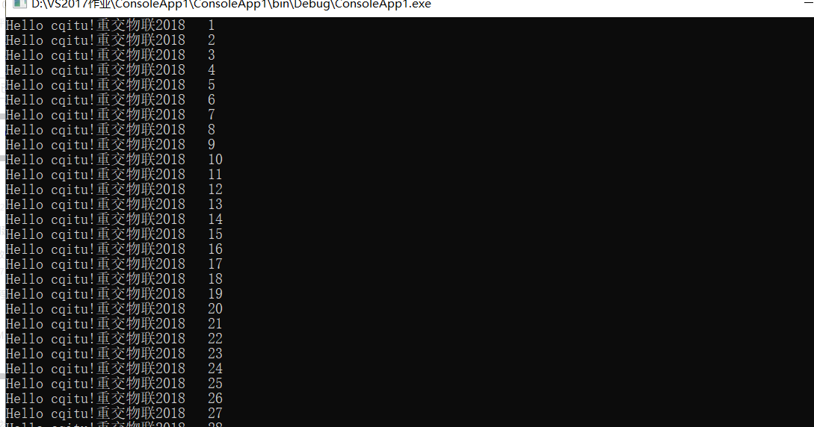Click the number 12 in output
The image size is (814, 427).
215,190
